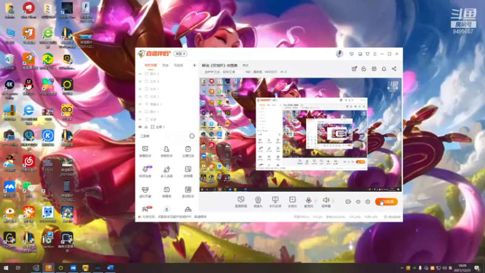Image resolution: width=485 pixels, height=273 pixels.
Task: Add a 摄像头 camera source
Action: tap(258, 202)
